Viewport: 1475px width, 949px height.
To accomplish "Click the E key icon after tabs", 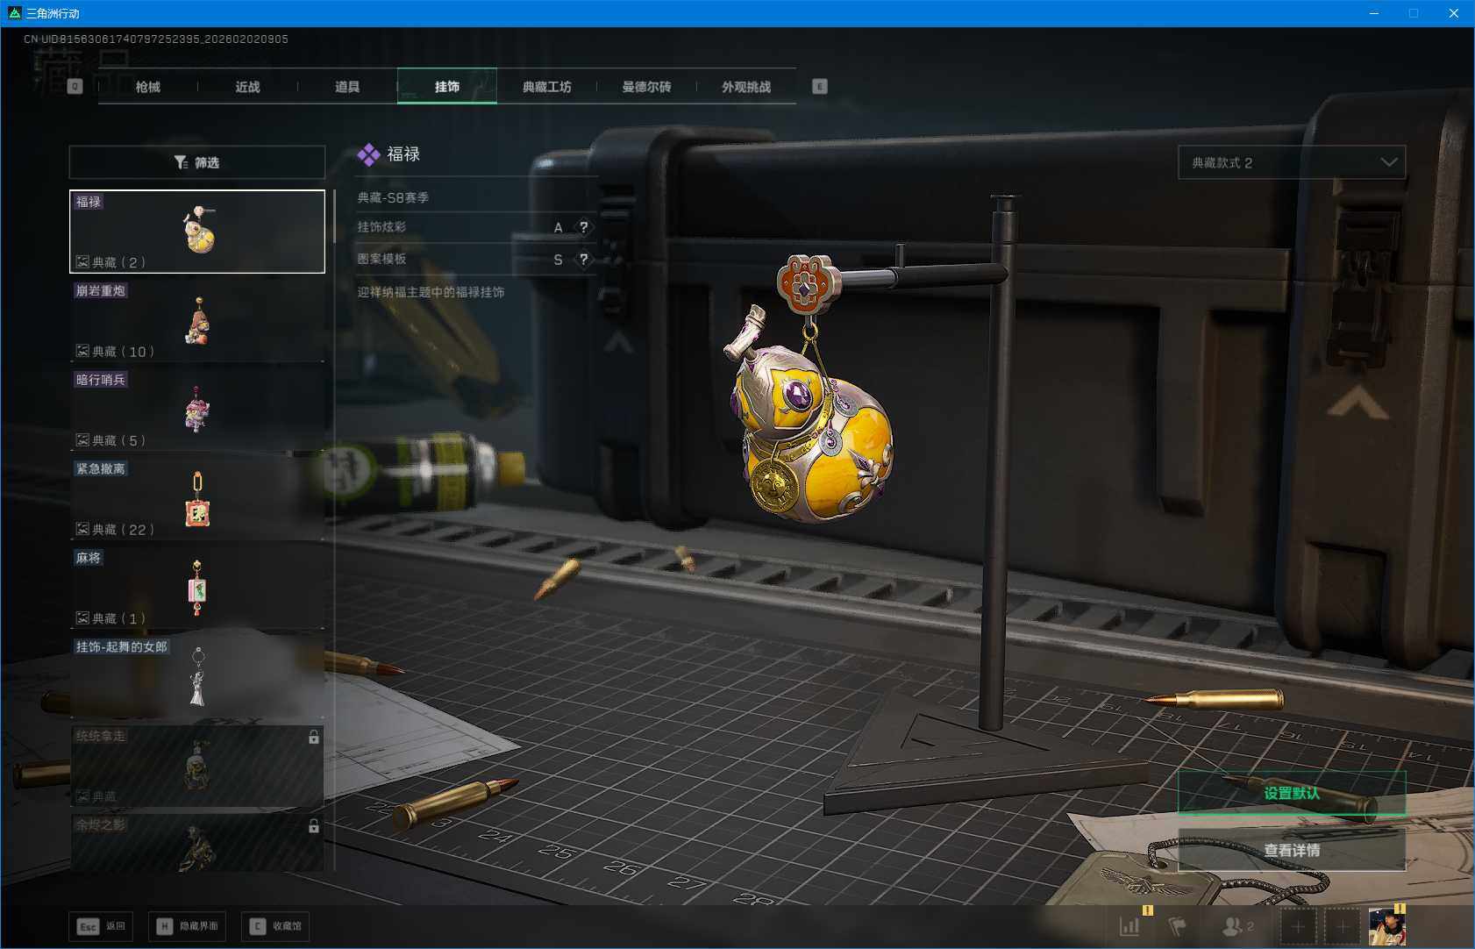I will 819,87.
